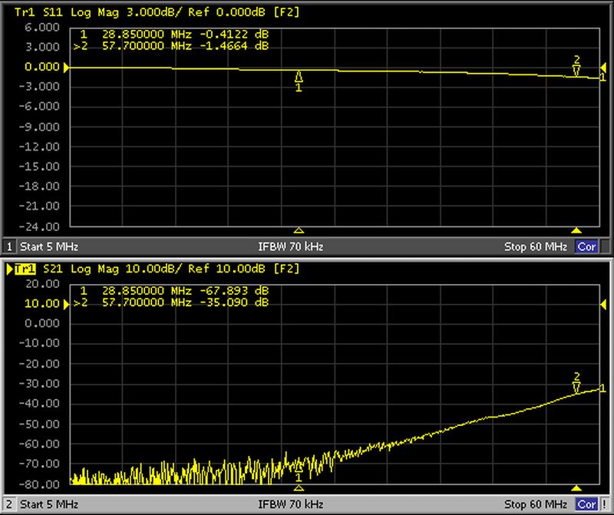This screenshot has width=614, height=515.
Task: Click the S21 reference level arrow at 10 dB
Action: [66, 304]
